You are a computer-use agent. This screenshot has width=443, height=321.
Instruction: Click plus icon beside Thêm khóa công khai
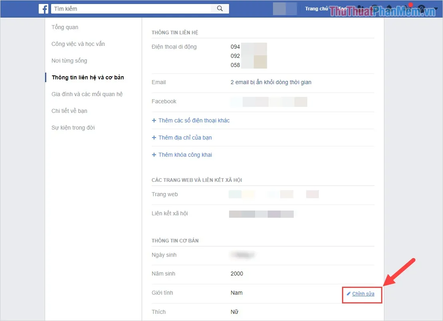click(x=154, y=155)
